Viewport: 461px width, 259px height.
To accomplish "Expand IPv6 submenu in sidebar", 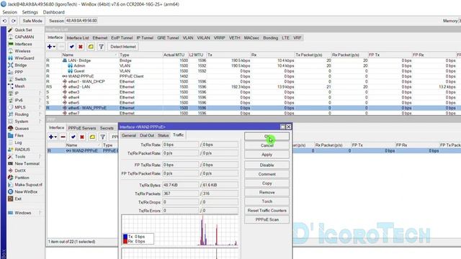I will click(x=40, y=101).
